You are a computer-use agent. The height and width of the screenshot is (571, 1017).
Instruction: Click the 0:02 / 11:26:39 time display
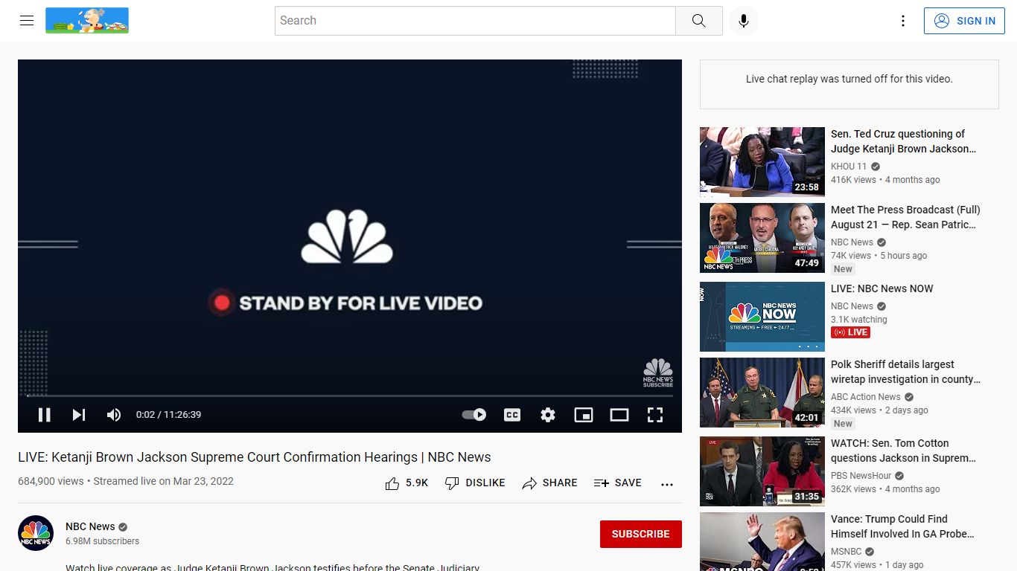pyautogui.click(x=168, y=415)
